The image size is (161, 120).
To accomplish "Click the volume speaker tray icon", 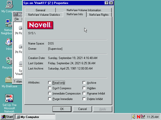I will point(134,117).
